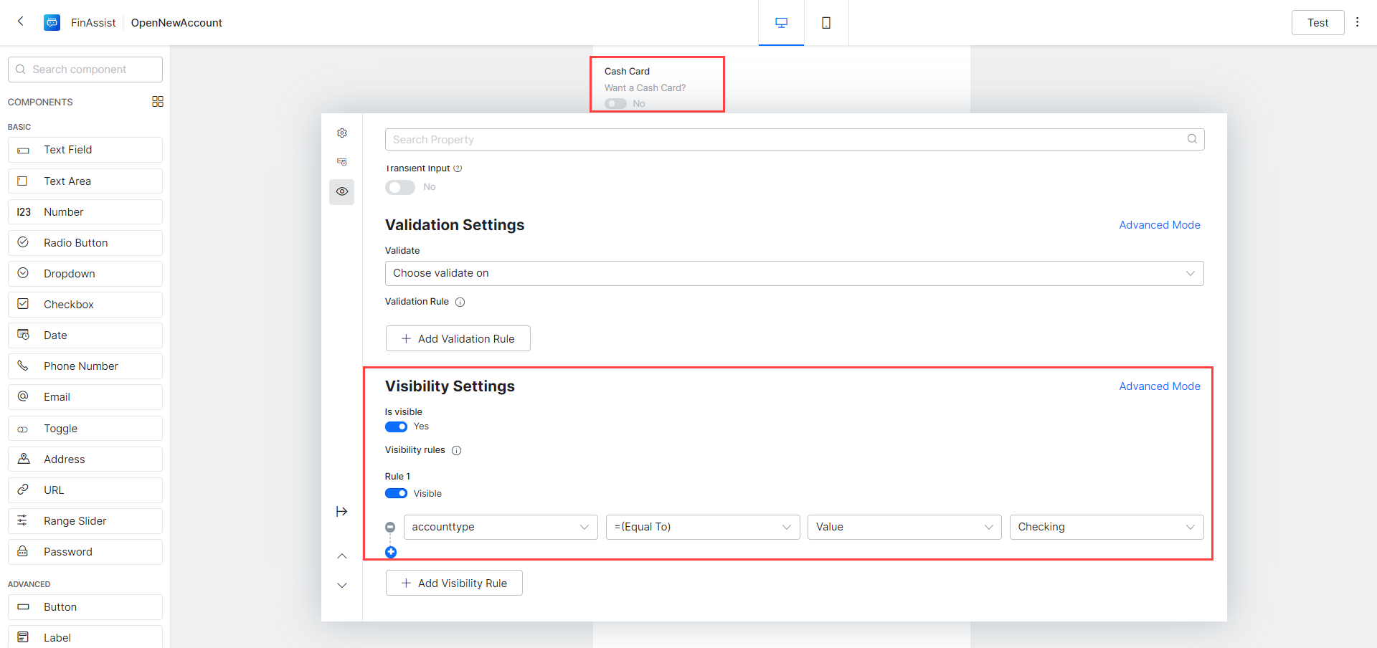Collapse the properties panel arrow icon
The height and width of the screenshot is (648, 1377).
[x=342, y=511]
